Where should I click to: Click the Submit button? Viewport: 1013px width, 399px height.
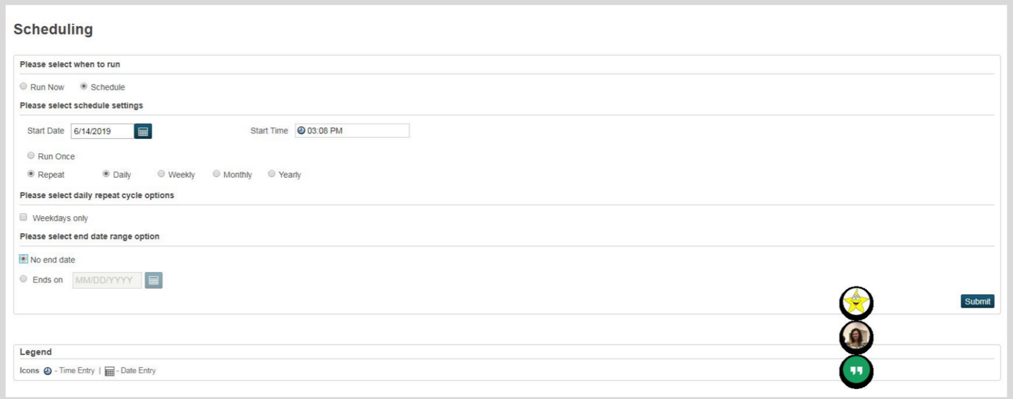977,301
